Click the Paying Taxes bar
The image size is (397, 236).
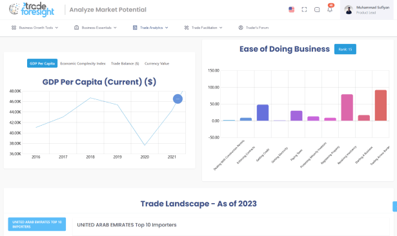[x=296, y=115]
